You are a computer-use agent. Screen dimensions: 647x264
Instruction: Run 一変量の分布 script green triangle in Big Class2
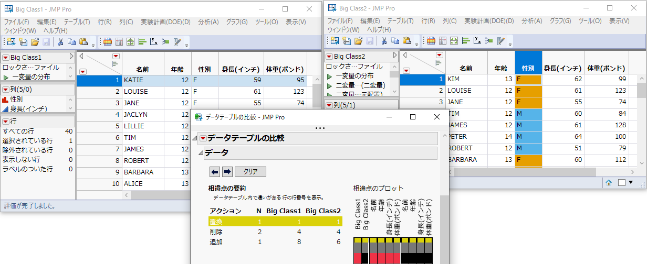pyautogui.click(x=330, y=76)
